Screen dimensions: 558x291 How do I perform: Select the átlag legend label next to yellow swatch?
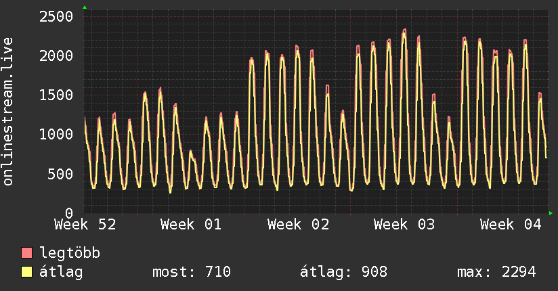click(x=61, y=272)
